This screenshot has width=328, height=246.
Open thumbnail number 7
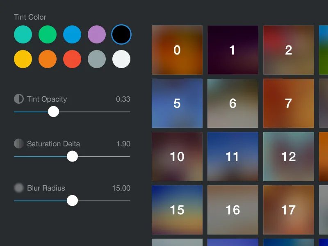coord(289,103)
